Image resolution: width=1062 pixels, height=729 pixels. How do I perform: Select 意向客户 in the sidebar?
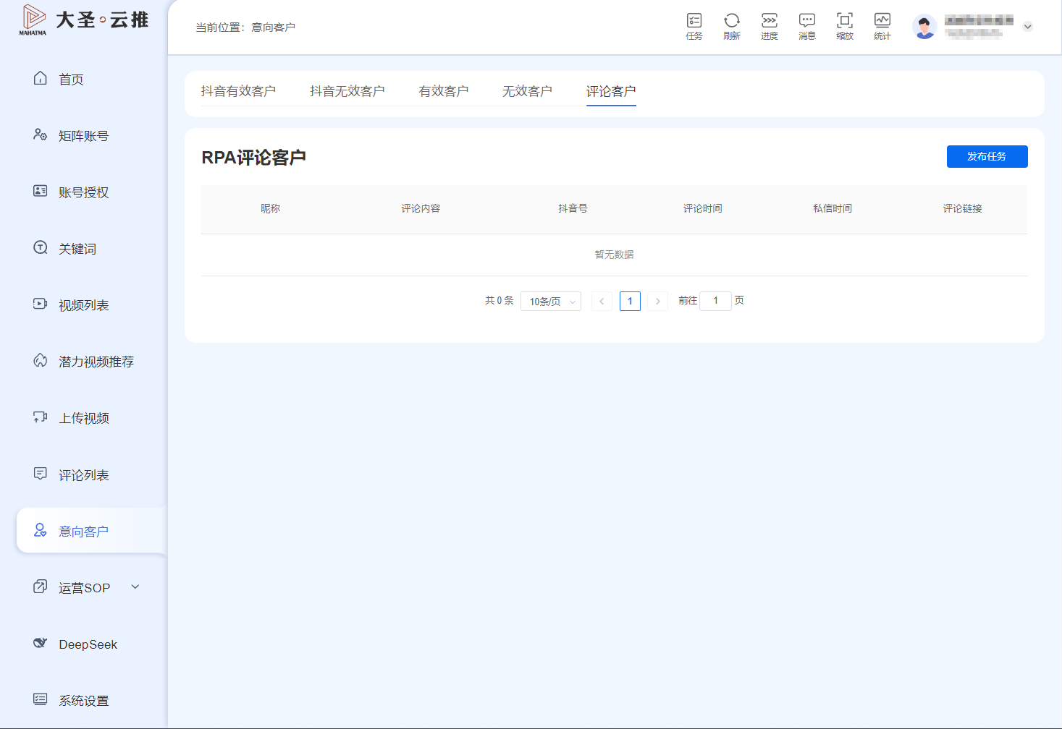pos(92,531)
